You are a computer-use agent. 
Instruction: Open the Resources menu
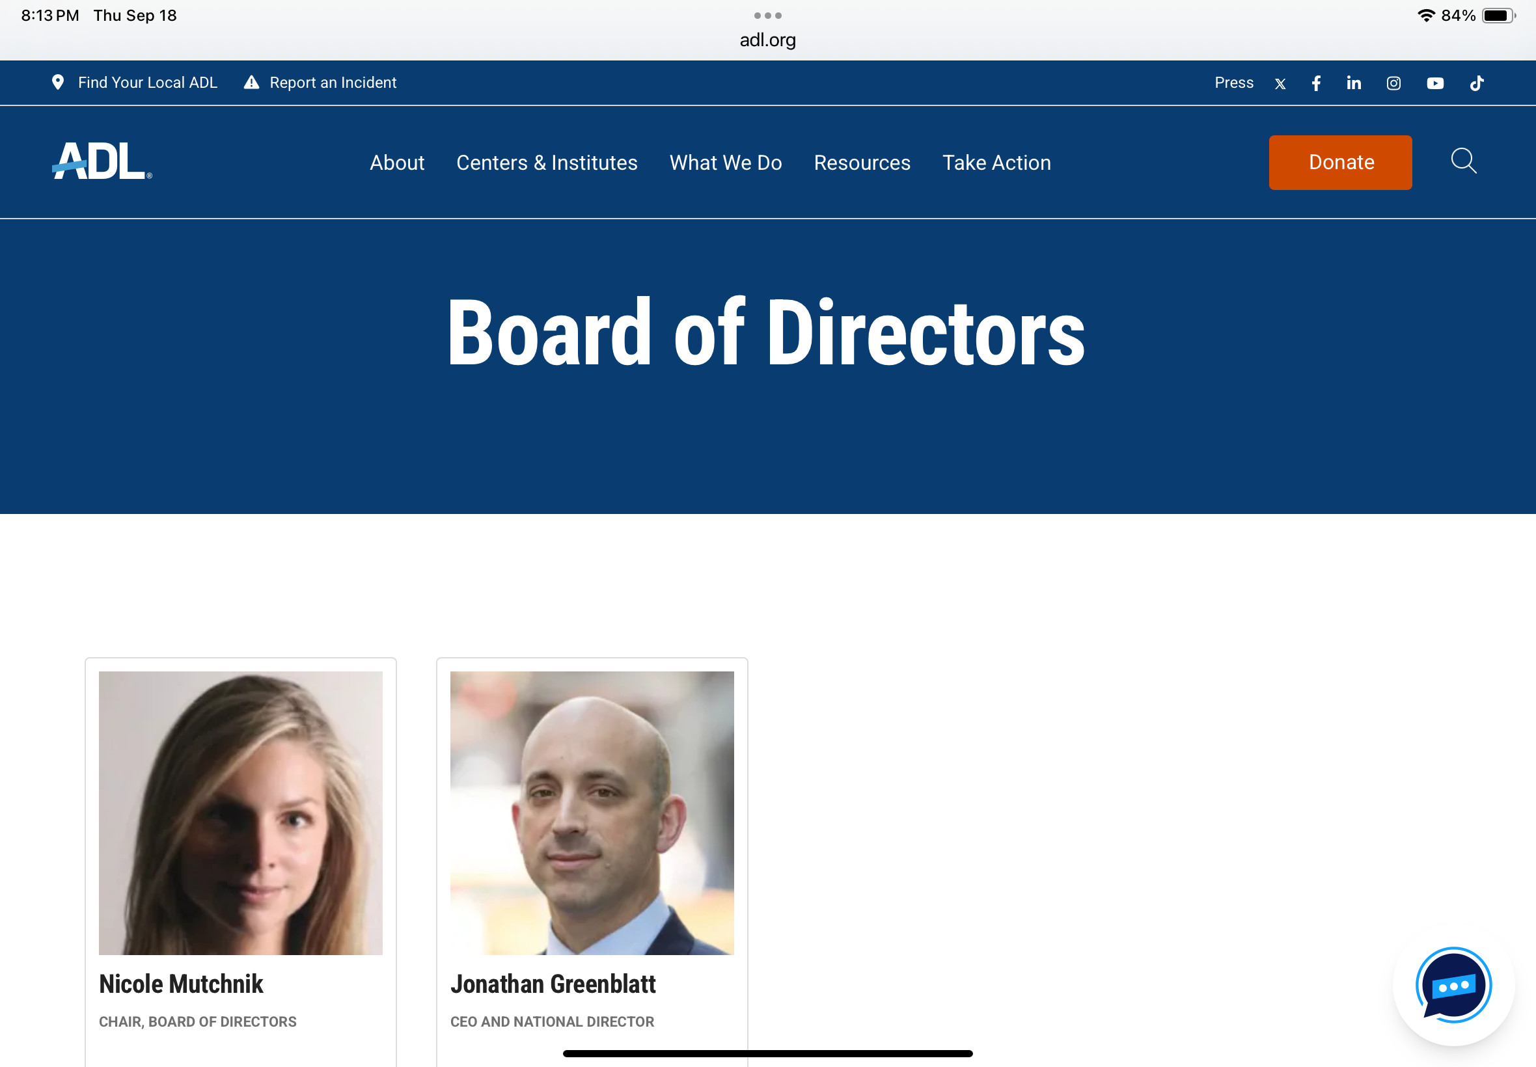[862, 163]
